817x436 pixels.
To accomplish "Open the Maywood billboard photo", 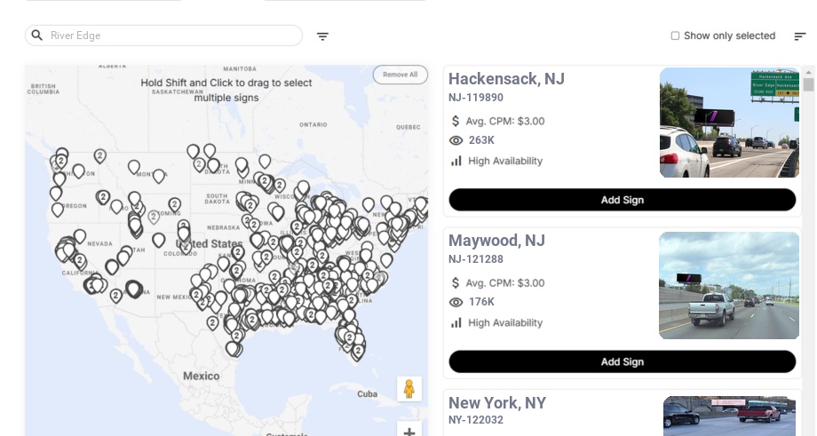I will [729, 285].
